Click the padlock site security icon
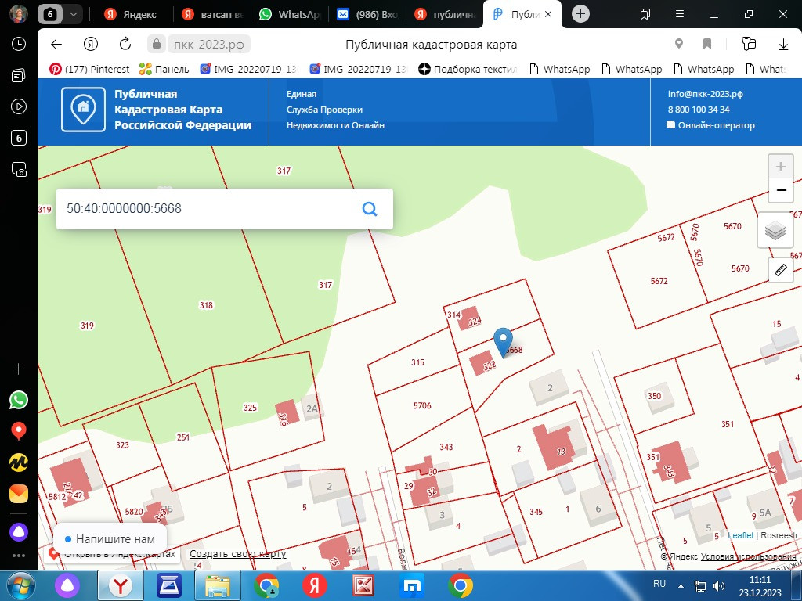Screen dimensions: 802x601 (156, 44)
